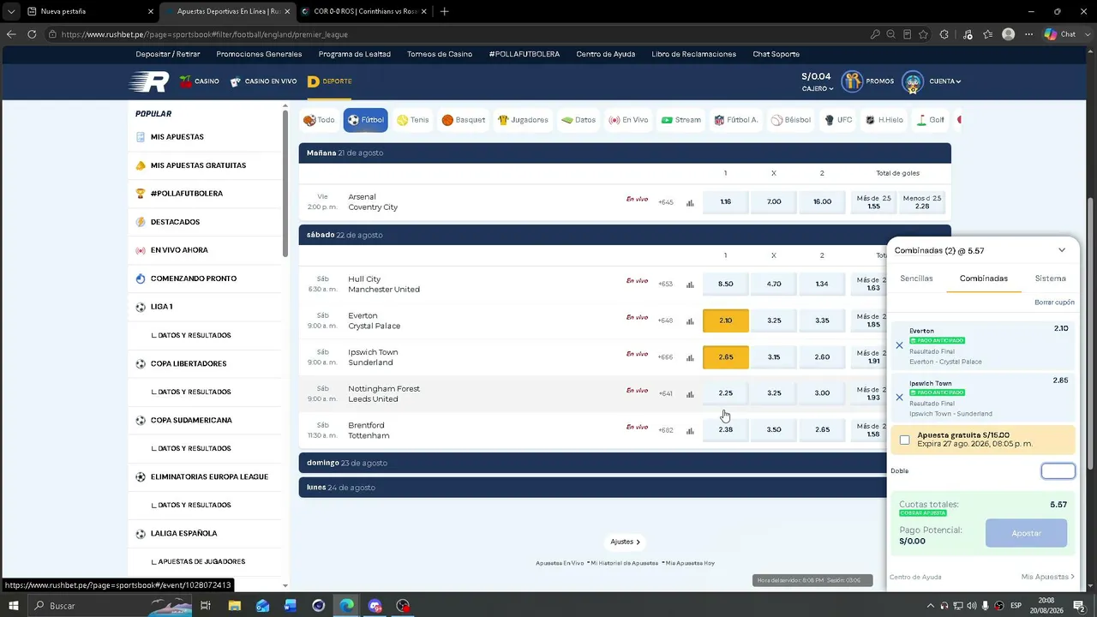
Task: Toggle Everton win odds 2.10 selection
Action: click(726, 320)
